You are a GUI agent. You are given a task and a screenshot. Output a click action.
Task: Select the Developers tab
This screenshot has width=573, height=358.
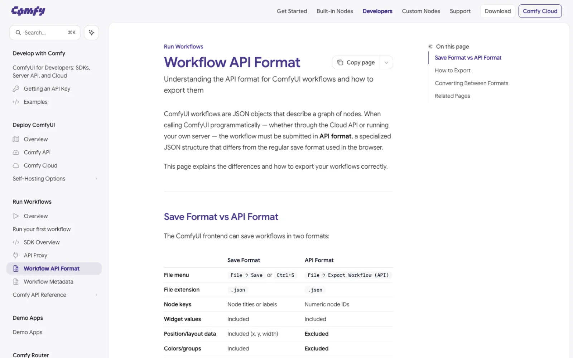pyautogui.click(x=377, y=11)
